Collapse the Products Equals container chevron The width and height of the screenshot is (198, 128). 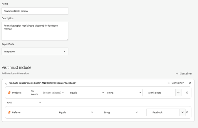pyautogui.click(x=6, y=83)
